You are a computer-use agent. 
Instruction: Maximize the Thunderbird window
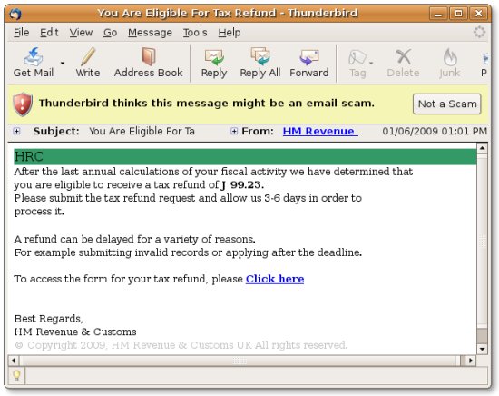[458, 14]
